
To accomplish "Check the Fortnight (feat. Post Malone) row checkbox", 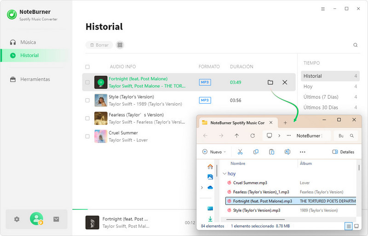I will click(87, 82).
